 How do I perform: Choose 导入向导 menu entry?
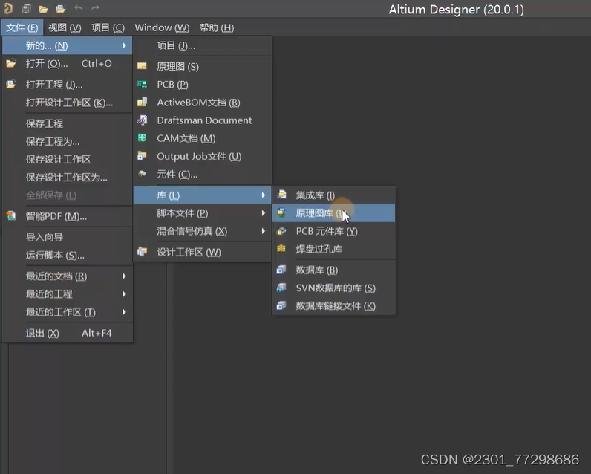(68, 237)
